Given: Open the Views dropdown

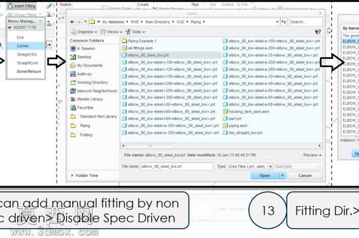Looking at the screenshot, I should pos(111,32).
